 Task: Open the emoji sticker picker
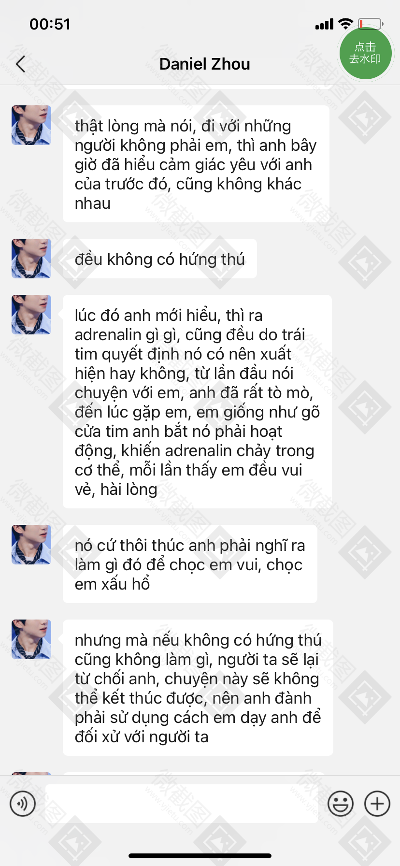[x=341, y=804]
